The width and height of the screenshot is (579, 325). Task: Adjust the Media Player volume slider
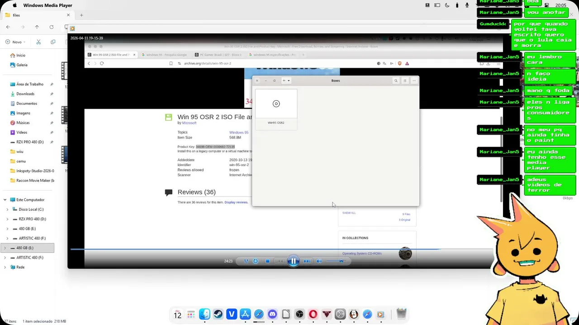(337, 261)
